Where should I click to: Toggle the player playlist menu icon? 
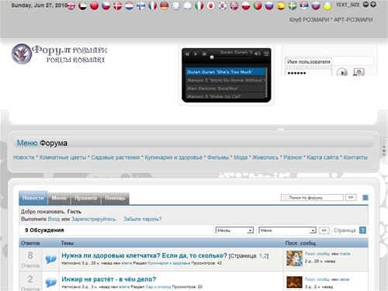[x=266, y=54]
